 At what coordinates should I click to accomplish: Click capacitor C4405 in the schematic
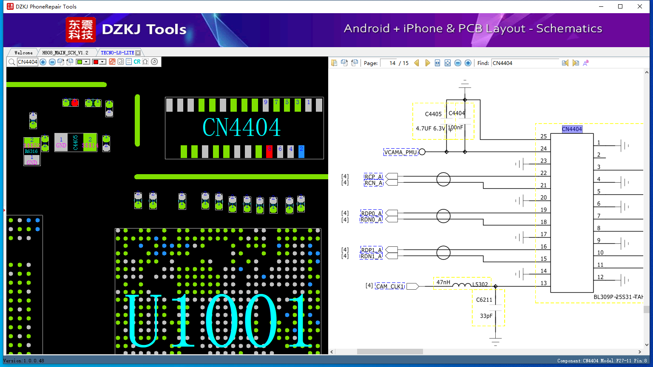pyautogui.click(x=433, y=114)
